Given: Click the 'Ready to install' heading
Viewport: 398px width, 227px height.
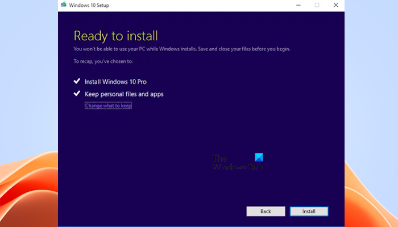Looking at the screenshot, I should coord(116,36).
